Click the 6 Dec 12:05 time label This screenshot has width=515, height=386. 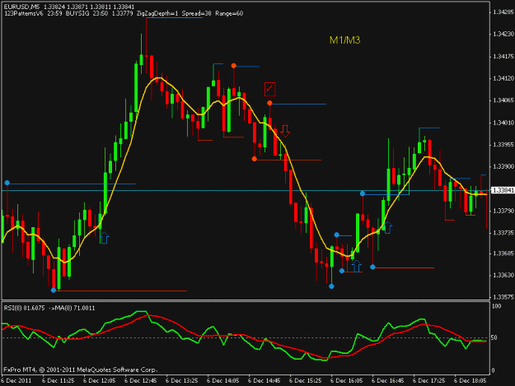(x=99, y=380)
